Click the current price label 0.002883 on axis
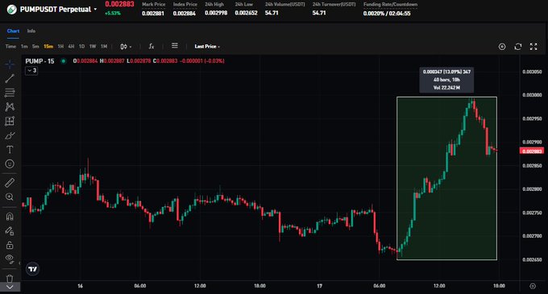Image resolution: width=548 pixels, height=294 pixels. click(532, 151)
